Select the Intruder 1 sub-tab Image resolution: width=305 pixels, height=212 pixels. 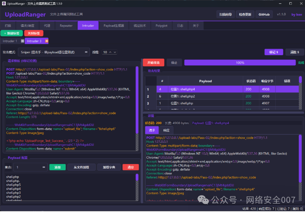coord(10,41)
